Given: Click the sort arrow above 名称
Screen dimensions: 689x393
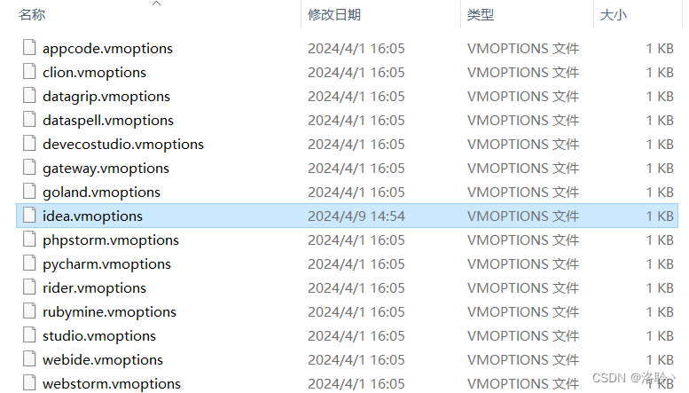Looking at the screenshot, I should [156, 4].
